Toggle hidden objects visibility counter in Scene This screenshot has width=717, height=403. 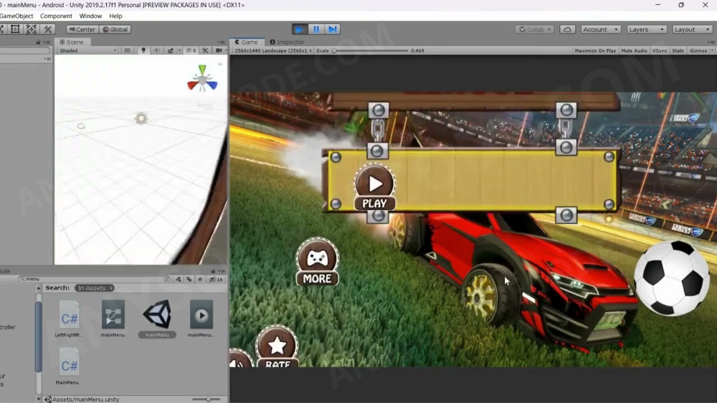coord(191,50)
